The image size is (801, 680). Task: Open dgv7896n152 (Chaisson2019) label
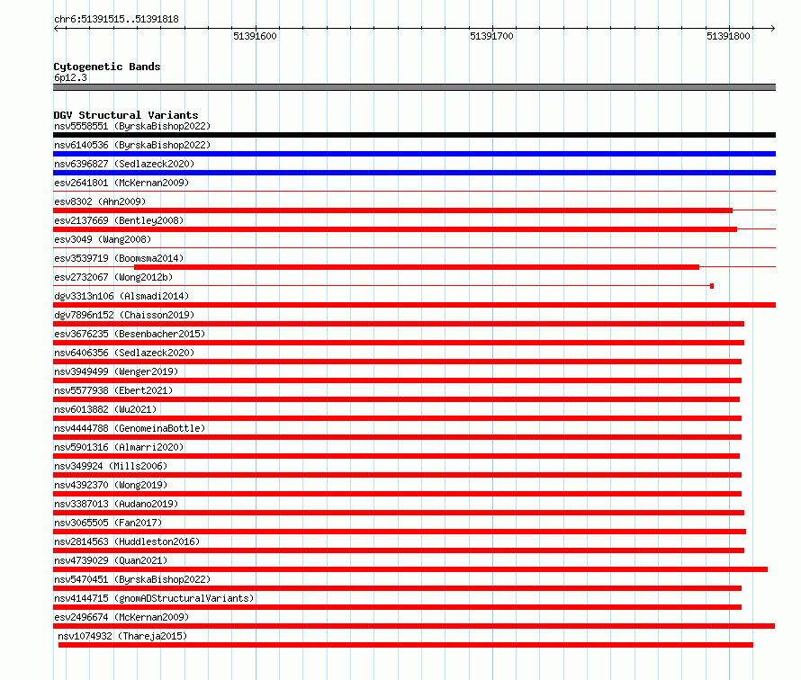(124, 315)
